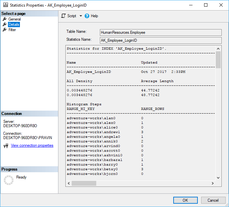The width and height of the screenshot is (229, 207).
Task: Click the adventure-works\barbara1 histogram row
Action: pyautogui.click(x=105, y=160)
